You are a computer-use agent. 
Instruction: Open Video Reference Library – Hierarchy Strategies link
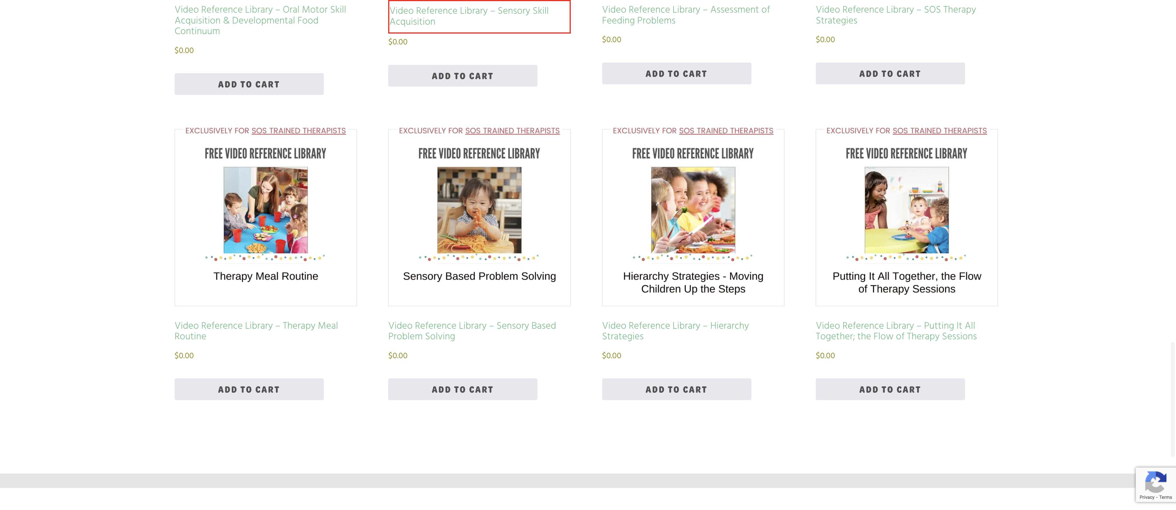click(x=675, y=331)
